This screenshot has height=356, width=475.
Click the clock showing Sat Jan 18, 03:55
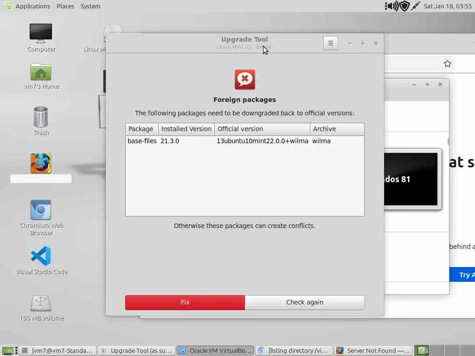point(448,6)
